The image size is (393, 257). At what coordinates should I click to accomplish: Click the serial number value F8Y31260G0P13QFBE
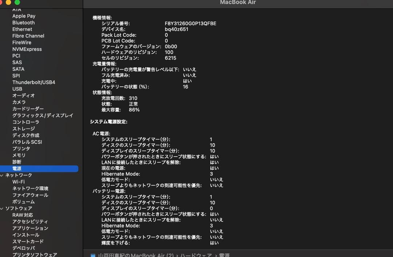(x=190, y=24)
